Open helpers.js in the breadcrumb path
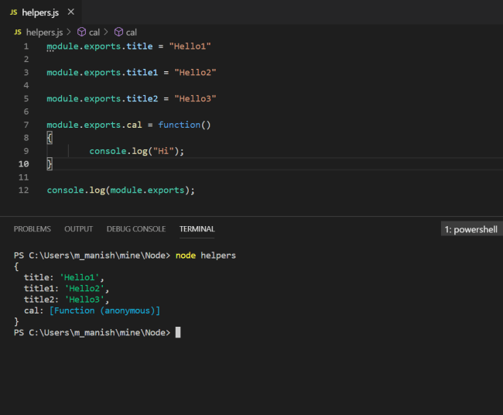 coord(44,32)
